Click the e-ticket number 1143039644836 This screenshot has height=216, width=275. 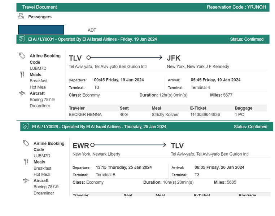pos(205,115)
